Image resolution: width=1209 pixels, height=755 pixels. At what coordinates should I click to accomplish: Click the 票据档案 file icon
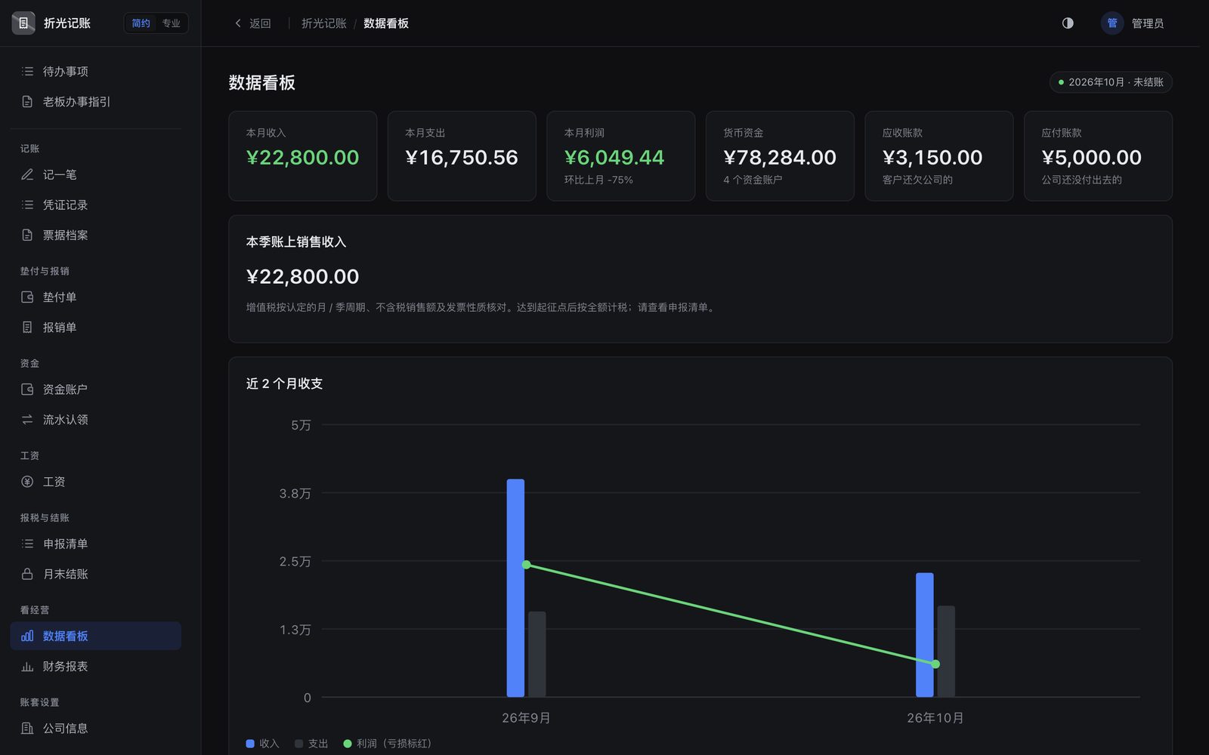pyautogui.click(x=27, y=235)
